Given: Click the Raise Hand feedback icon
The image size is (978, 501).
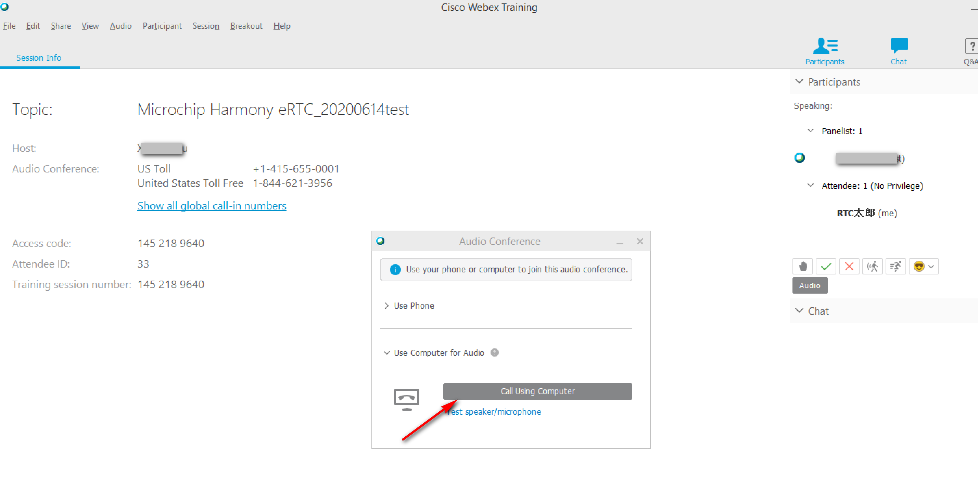Looking at the screenshot, I should coord(802,267).
